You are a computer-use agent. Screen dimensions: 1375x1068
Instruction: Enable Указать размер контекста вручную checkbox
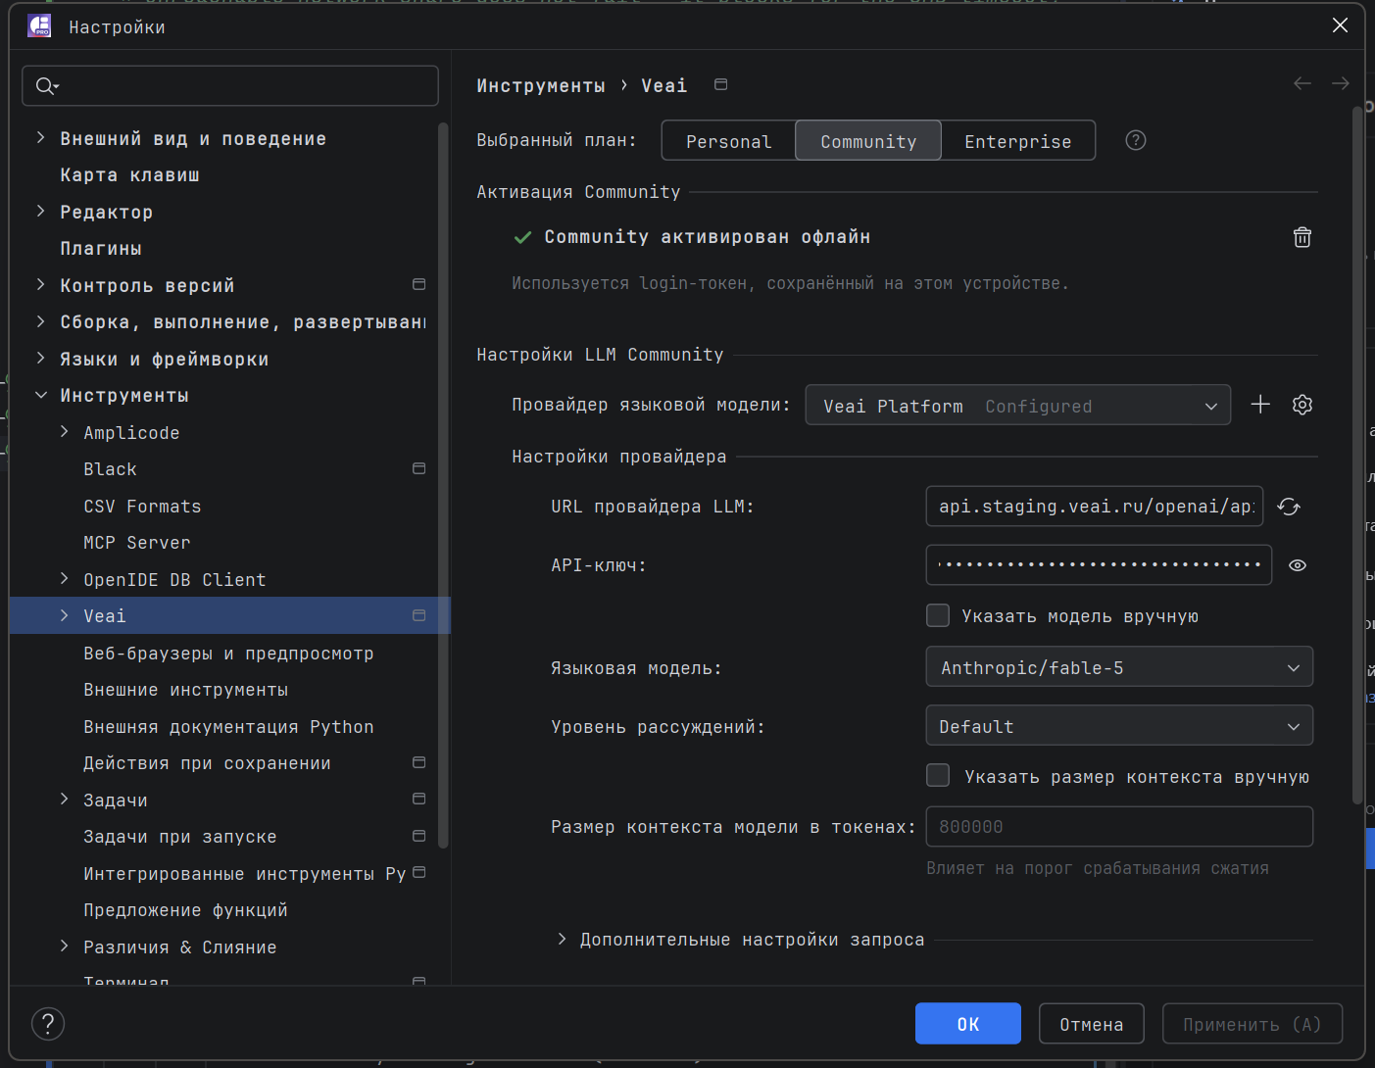[938, 776]
